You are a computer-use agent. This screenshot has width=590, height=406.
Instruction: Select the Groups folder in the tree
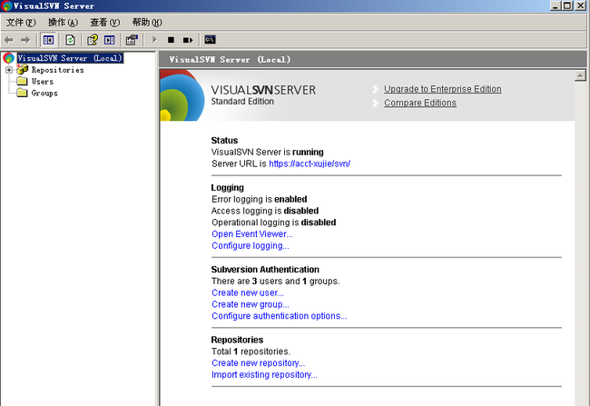tap(44, 94)
